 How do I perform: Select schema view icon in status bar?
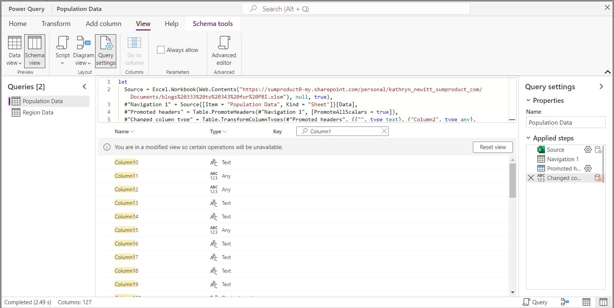pyautogui.click(x=603, y=302)
